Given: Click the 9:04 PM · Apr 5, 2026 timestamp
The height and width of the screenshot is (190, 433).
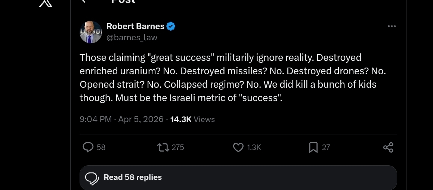Looking at the screenshot, I should (121, 119).
